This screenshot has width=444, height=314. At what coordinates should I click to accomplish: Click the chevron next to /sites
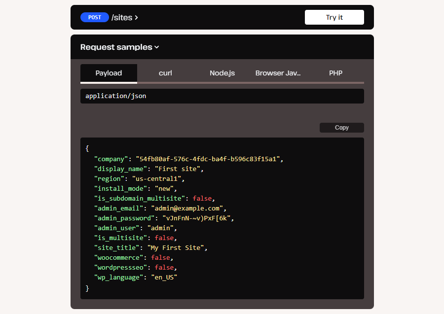[x=135, y=17]
